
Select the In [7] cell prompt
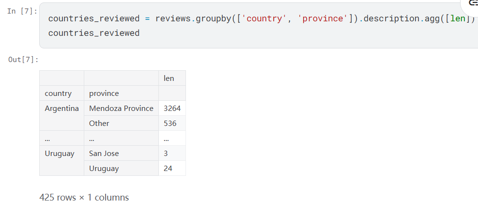coord(22,11)
